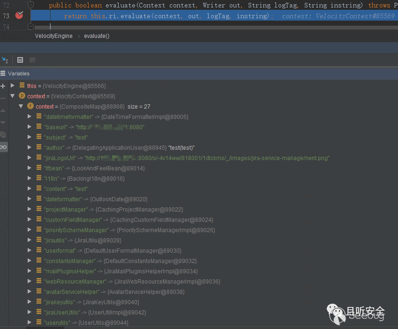This screenshot has height=329, width=398.
Task: Collapse the context CompositeMap field node
Action: [x=21, y=106]
